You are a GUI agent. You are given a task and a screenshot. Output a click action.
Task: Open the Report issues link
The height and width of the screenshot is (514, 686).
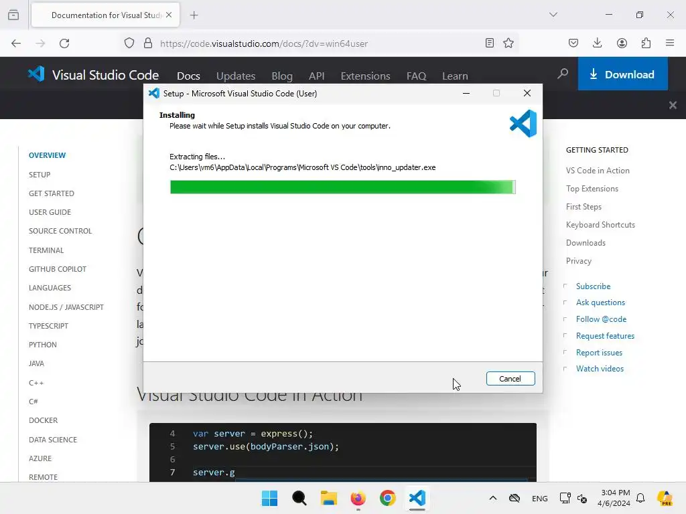click(x=599, y=352)
